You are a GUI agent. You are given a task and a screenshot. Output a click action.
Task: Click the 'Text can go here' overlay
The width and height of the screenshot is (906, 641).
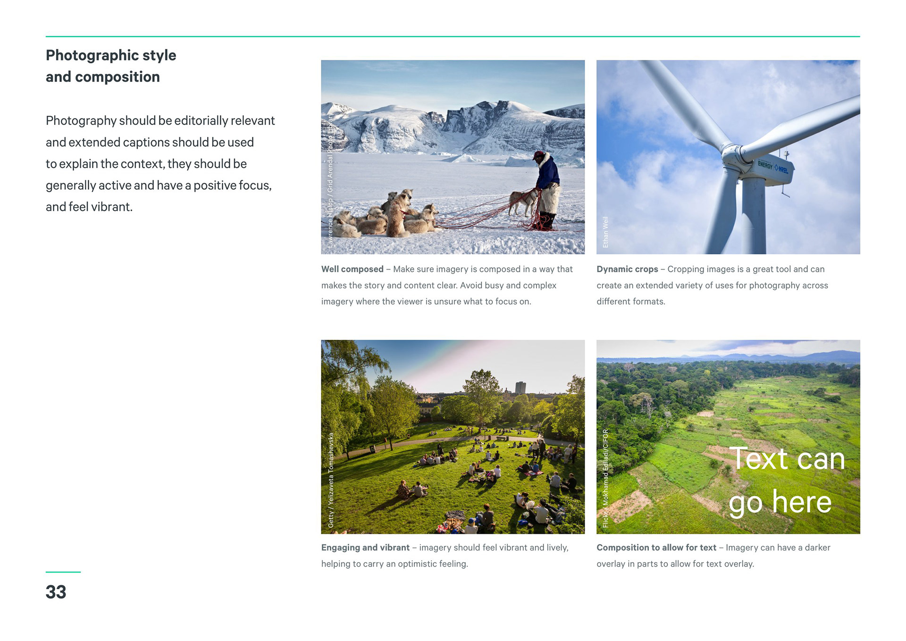click(x=786, y=480)
